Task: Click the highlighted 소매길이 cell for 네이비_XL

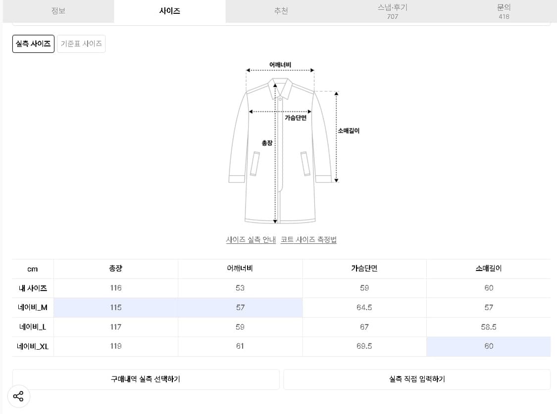Action: (x=488, y=346)
